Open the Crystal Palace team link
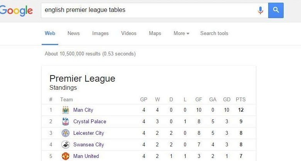This screenshot has width=301, height=161. [90, 121]
